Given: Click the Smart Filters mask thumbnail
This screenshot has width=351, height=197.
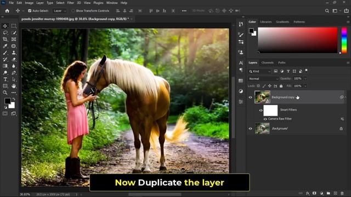Looking at the screenshot, I should coord(270,111).
